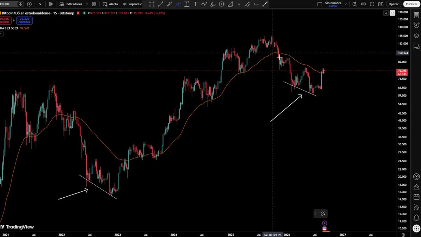This screenshot has height=237, width=421.
Task: Open the widgets add button near chart bottom
Action: point(323,213)
